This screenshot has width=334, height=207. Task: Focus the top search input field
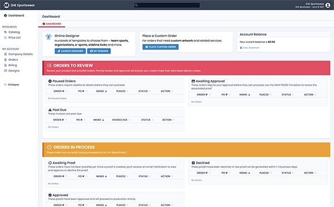coord(167,5)
